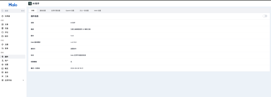Open 备份 in the sidebar

(x=13, y=72)
